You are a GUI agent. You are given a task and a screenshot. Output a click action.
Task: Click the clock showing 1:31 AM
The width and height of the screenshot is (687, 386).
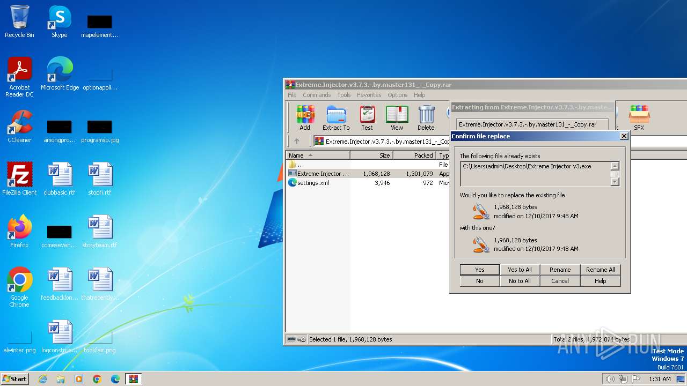click(660, 379)
